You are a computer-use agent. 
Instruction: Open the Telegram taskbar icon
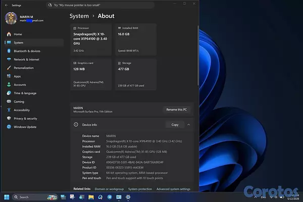click(x=110, y=197)
